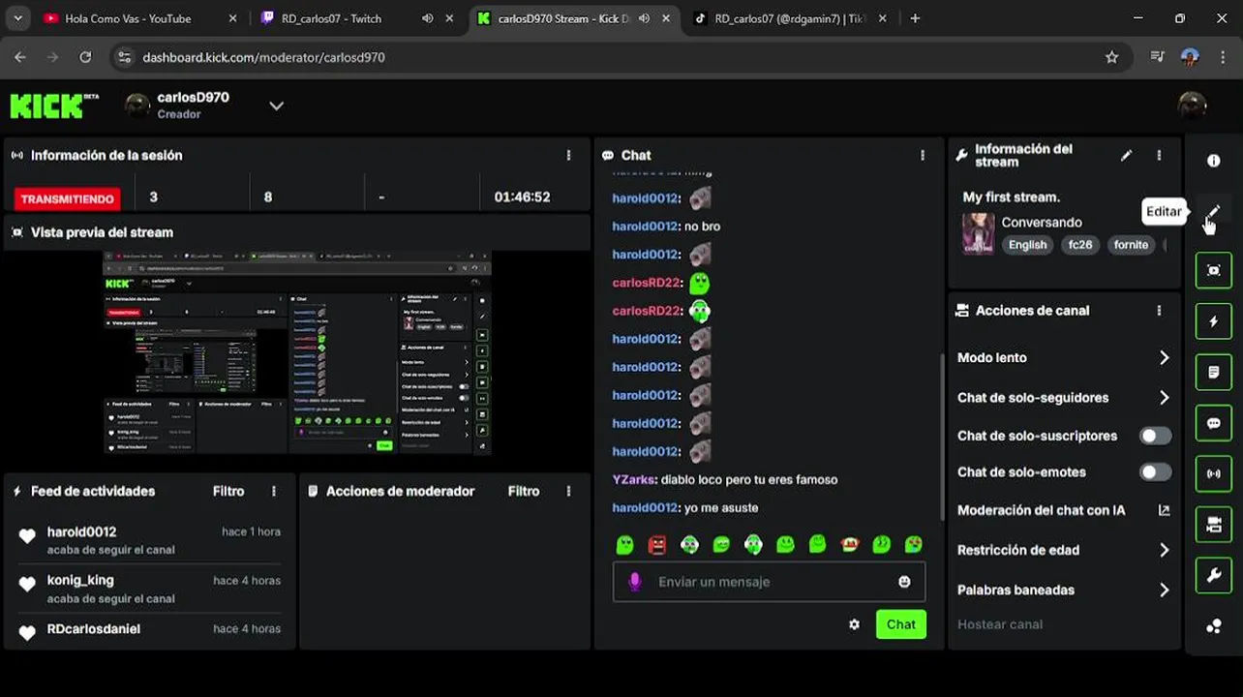Toggle the session info broadcast sidebar icon
The height and width of the screenshot is (697, 1243).
coord(1213,474)
